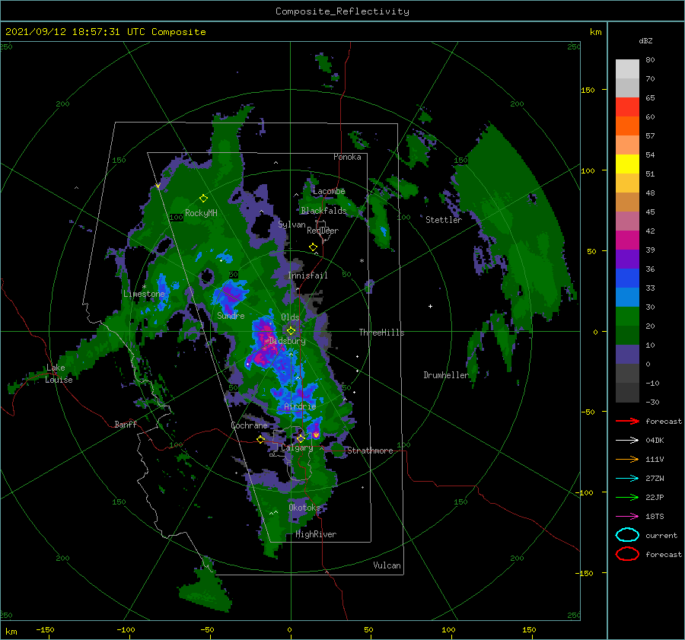Viewport: 685px width, 640px height.
Task: Click the 18TS legend label
Action: tap(655, 517)
